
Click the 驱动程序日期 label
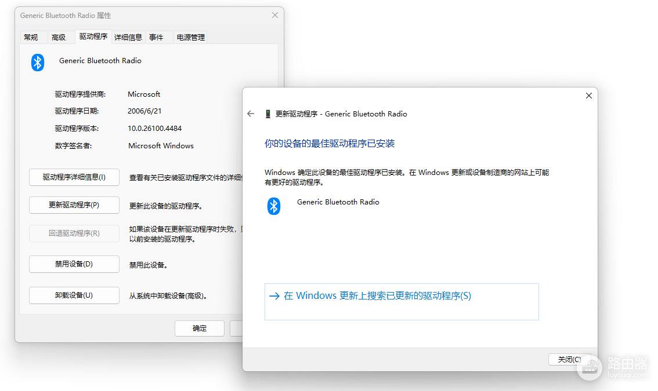point(77,111)
